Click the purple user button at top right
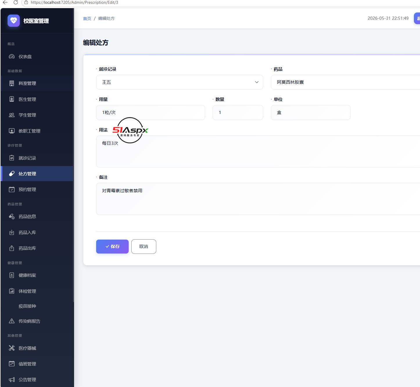The width and height of the screenshot is (420, 387). [417, 18]
